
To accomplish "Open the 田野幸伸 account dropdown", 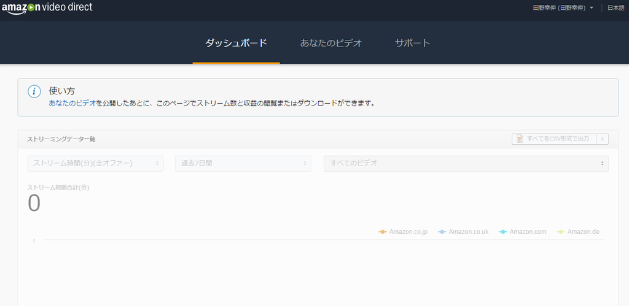I will pos(563,8).
